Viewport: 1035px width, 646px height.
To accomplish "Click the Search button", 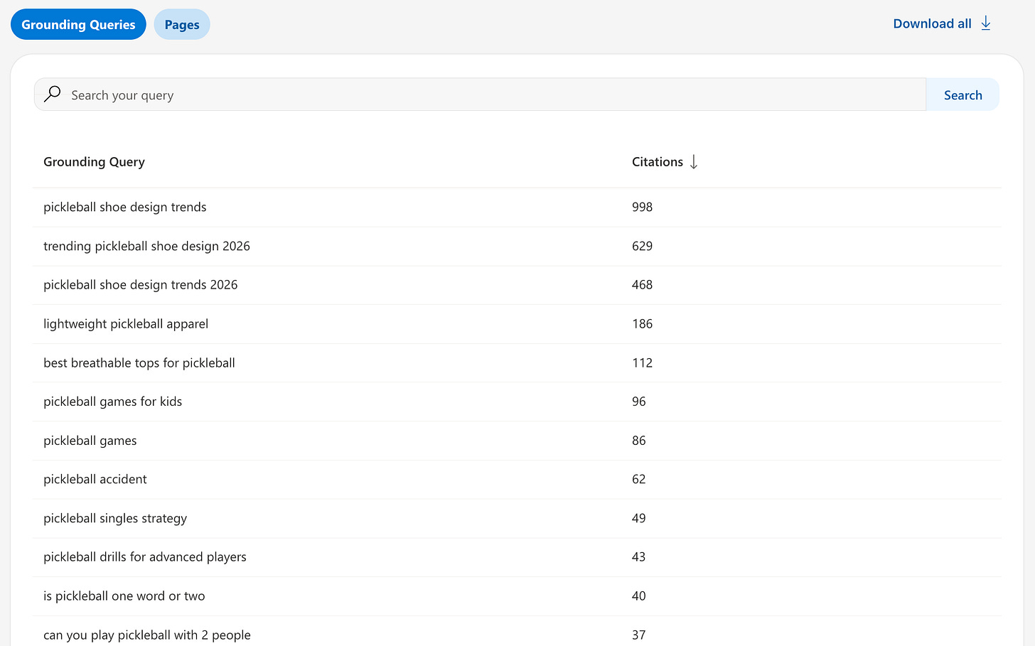I will click(962, 95).
